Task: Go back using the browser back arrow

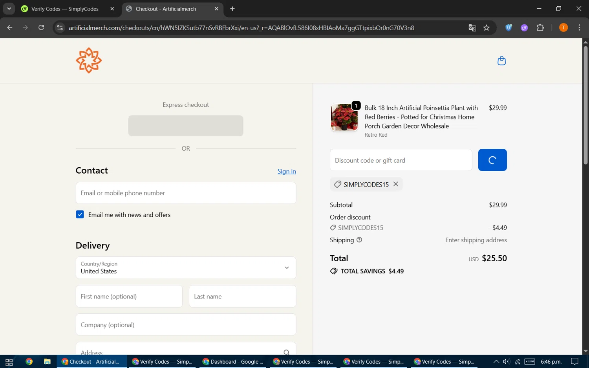Action: coord(10,27)
